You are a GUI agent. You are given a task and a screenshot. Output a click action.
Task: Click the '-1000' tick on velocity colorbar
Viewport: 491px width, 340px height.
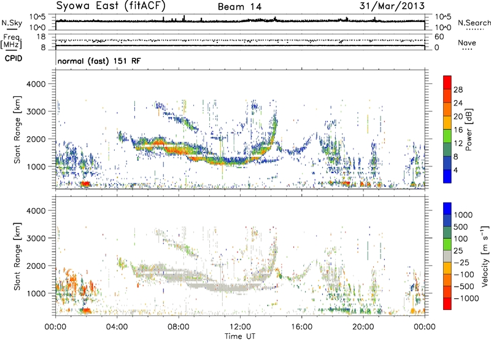point(466,298)
